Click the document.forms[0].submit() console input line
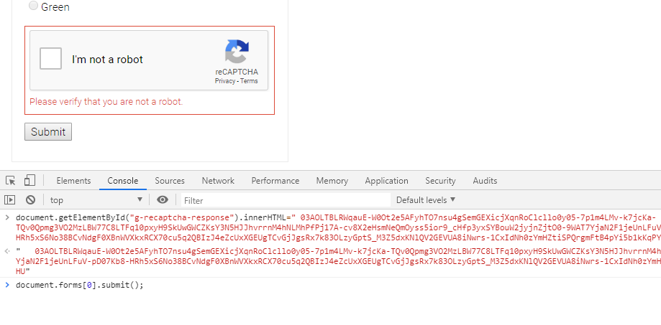Viewport: 661px width, 325px height. (x=80, y=286)
